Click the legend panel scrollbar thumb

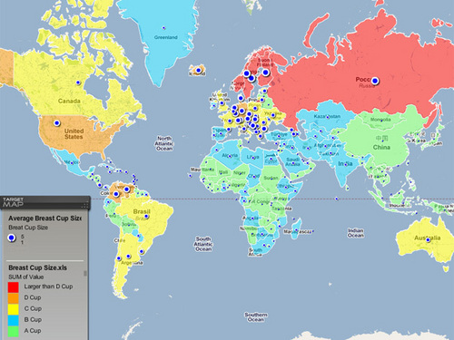[85, 273]
